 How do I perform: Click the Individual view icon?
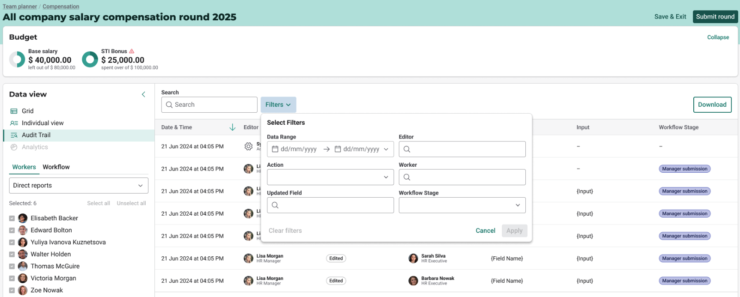pos(14,123)
